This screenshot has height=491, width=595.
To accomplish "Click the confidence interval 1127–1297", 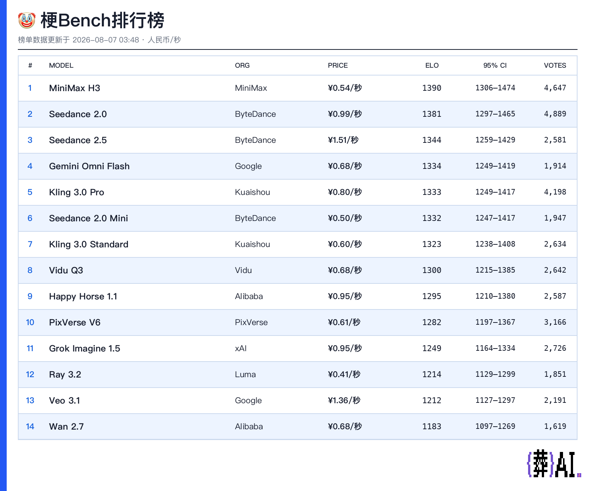I will coord(495,401).
